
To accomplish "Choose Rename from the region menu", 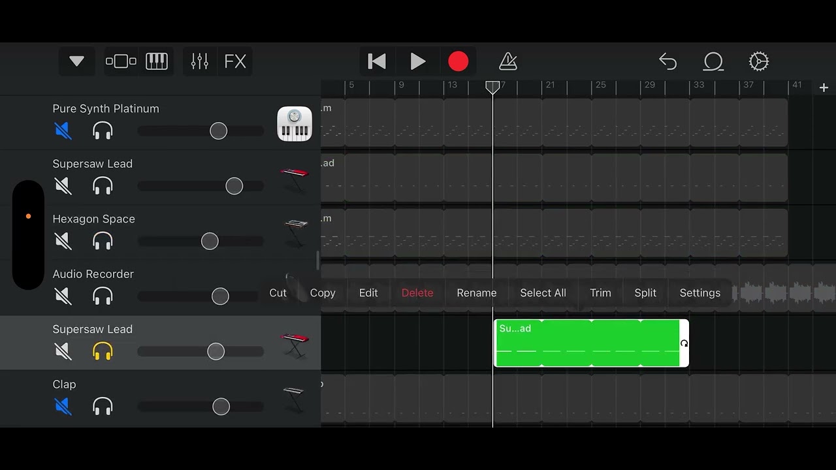I will (477, 293).
